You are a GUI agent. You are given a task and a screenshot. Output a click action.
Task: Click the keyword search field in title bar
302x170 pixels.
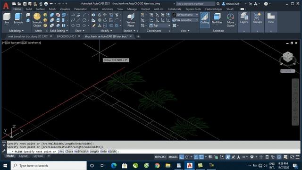195,4
